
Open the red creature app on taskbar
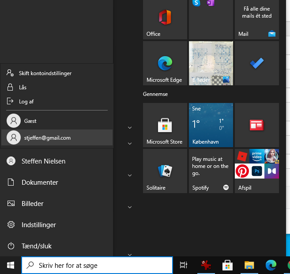tap(206, 265)
